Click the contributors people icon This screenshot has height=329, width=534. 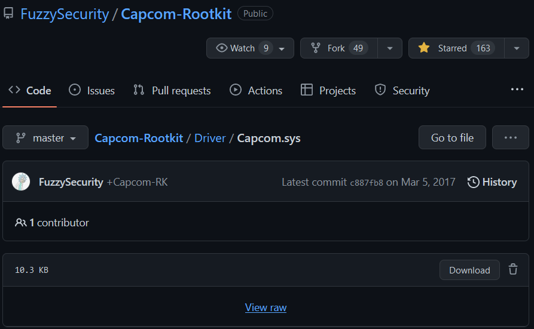(21, 223)
